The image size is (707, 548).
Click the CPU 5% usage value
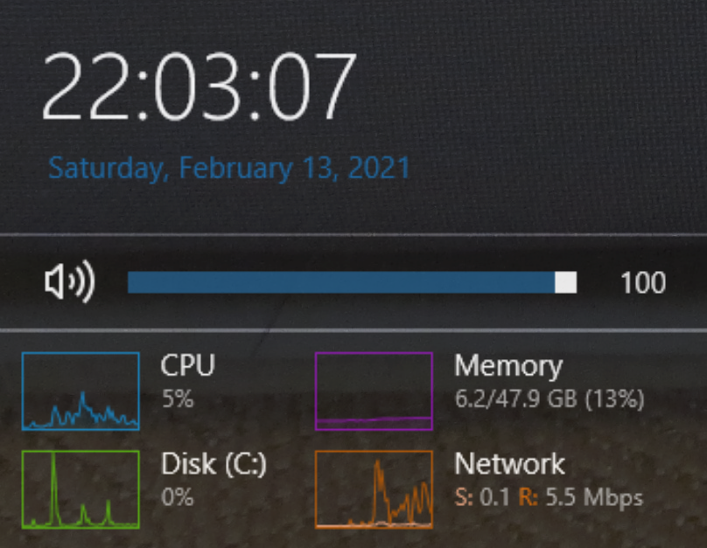point(178,399)
